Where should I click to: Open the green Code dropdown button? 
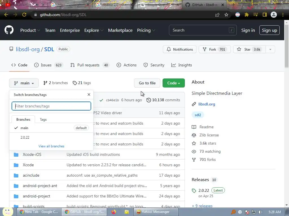(x=174, y=83)
